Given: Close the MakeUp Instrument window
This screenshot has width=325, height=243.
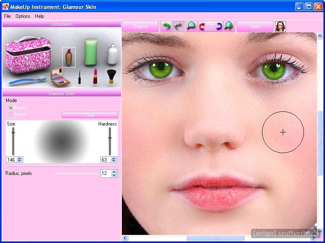Looking at the screenshot, I should (318, 7).
